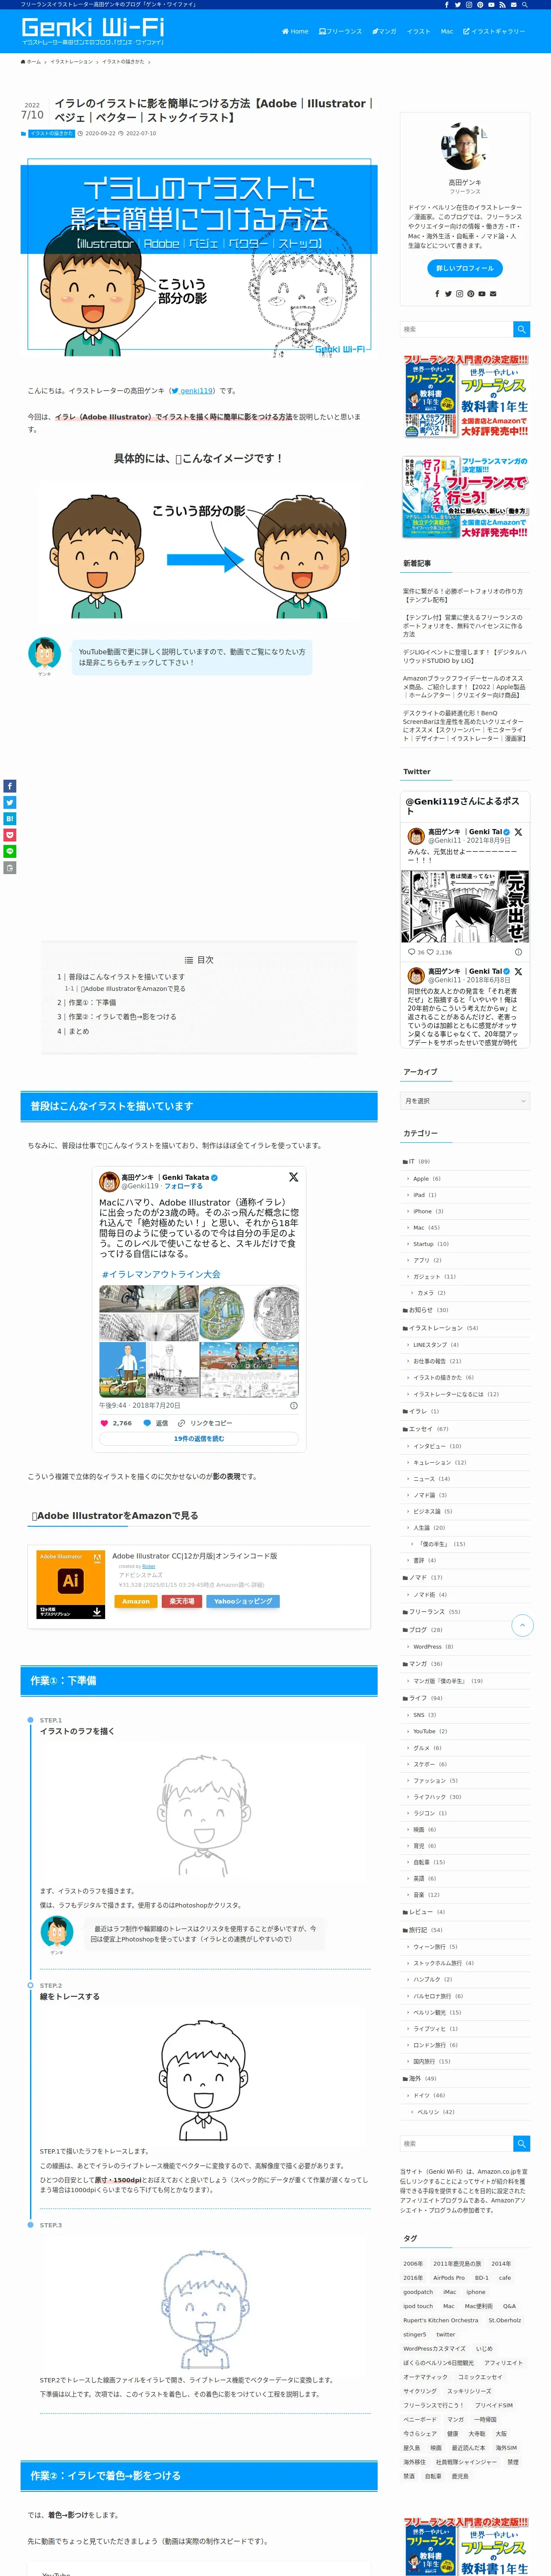
Task: Click the Twitter icon in the top bar
Action: (458, 5)
